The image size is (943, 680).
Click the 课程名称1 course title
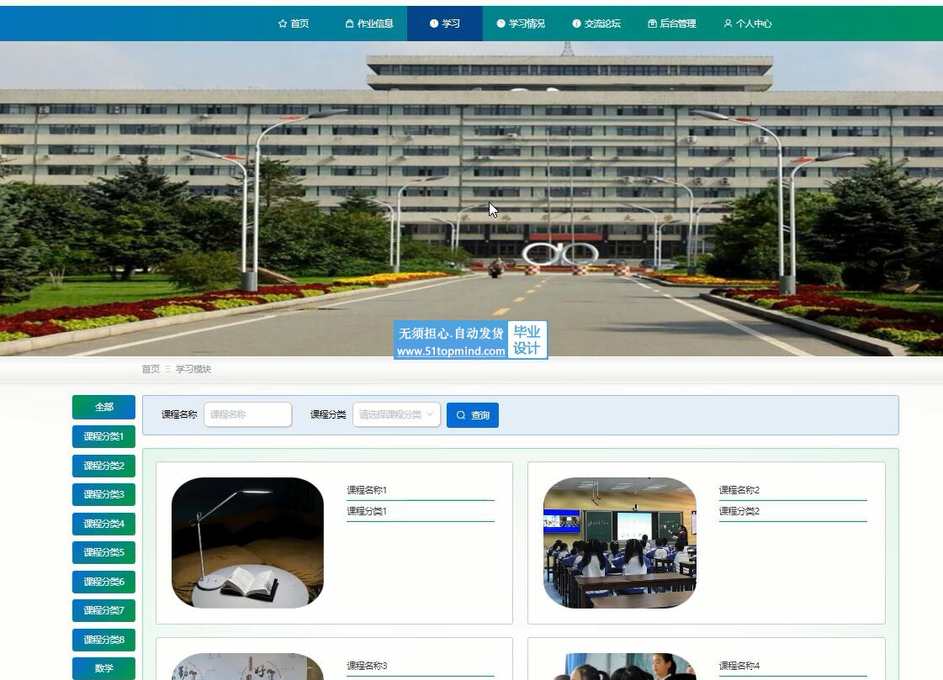[x=367, y=490]
